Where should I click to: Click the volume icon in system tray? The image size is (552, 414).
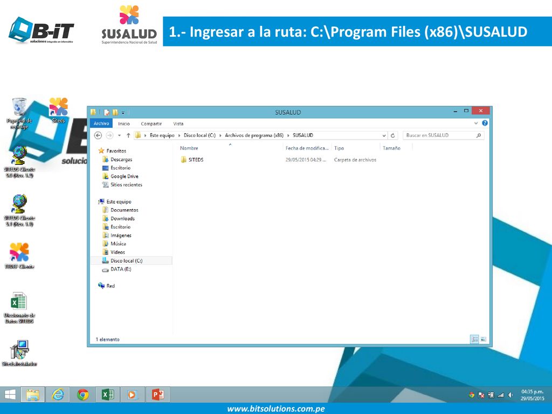(510, 395)
